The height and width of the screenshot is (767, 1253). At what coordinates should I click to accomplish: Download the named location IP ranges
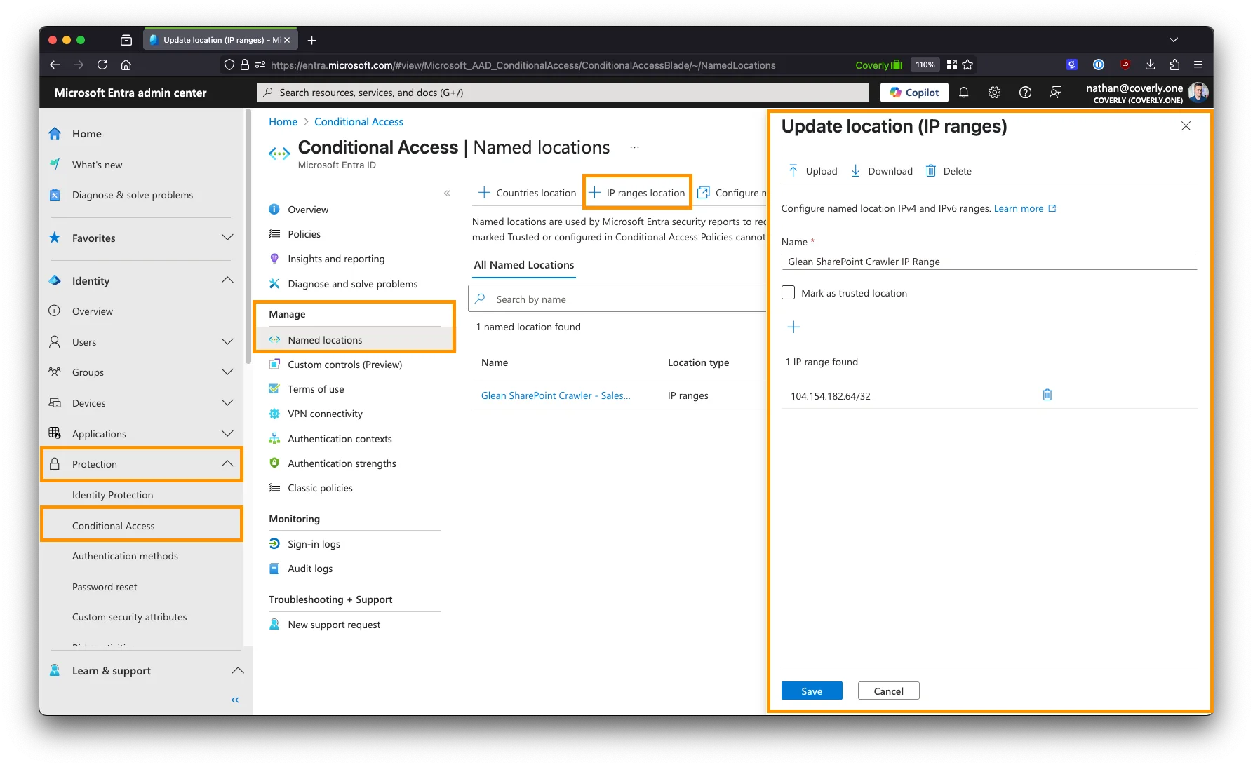[881, 170]
